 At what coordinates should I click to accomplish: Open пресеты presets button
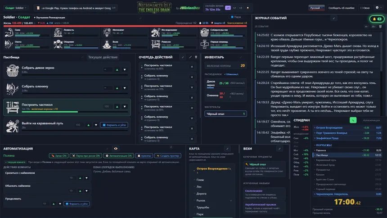[x=144, y=156]
